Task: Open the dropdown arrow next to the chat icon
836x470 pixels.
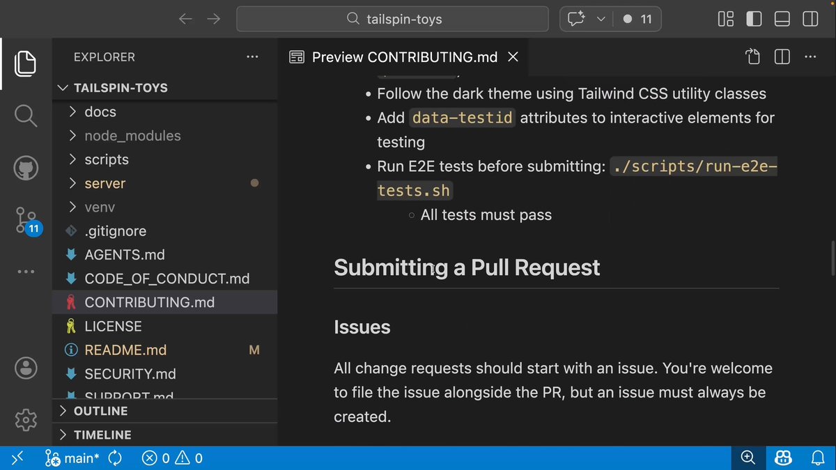Action: (x=601, y=19)
